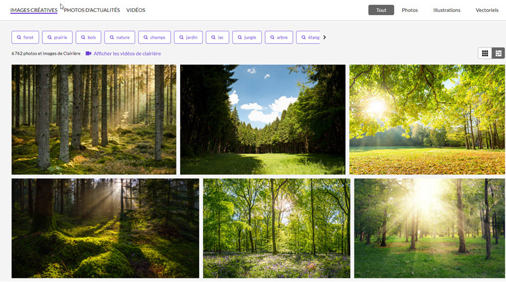The width and height of the screenshot is (506, 282).
Task: Open the bluebell woodland photo
Action: point(276,228)
